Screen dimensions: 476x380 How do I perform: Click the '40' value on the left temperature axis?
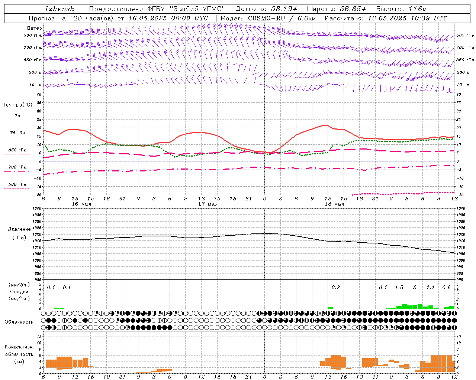click(x=39, y=95)
